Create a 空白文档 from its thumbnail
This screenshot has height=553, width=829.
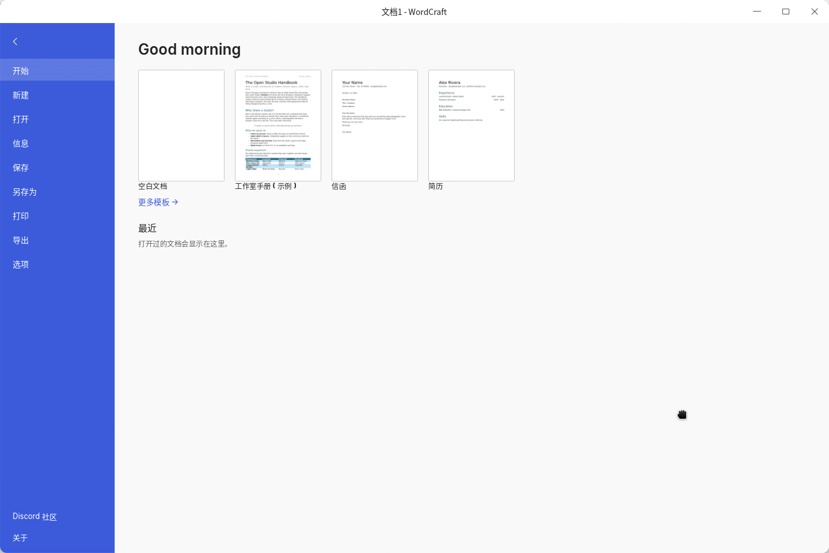point(181,126)
